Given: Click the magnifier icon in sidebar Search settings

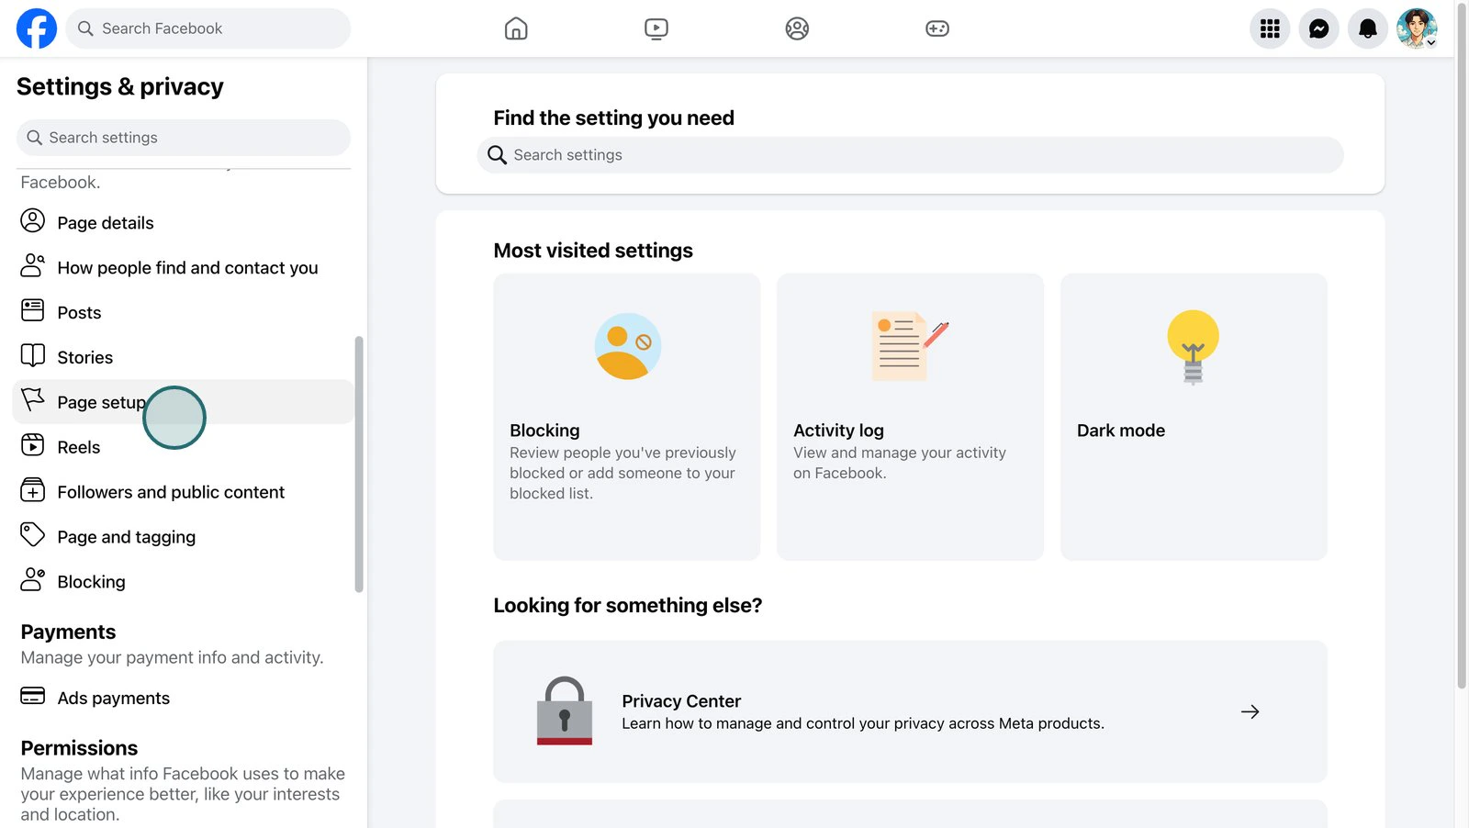Looking at the screenshot, I should (35, 138).
